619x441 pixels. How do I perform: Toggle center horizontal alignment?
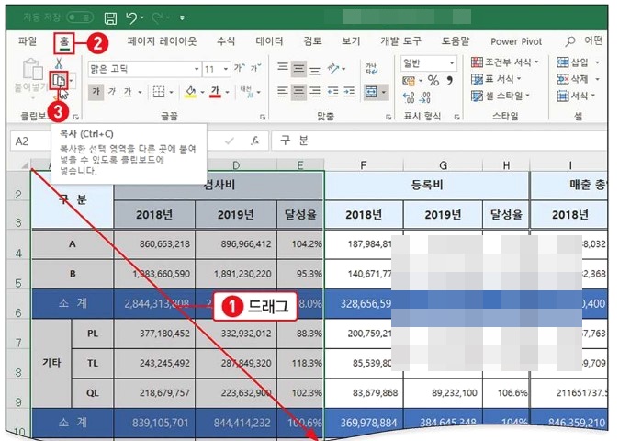pyautogui.click(x=298, y=92)
